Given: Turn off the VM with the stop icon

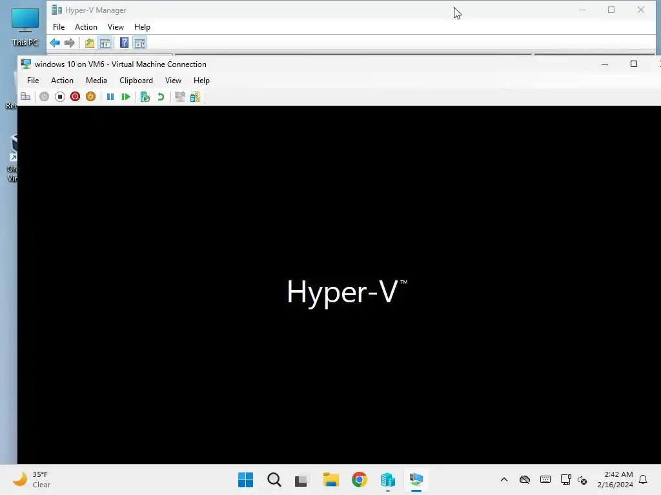Looking at the screenshot, I should (x=60, y=97).
